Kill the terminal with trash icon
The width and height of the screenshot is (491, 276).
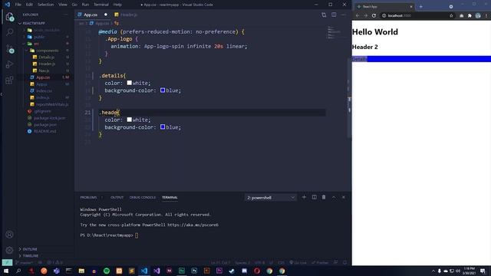324,197
